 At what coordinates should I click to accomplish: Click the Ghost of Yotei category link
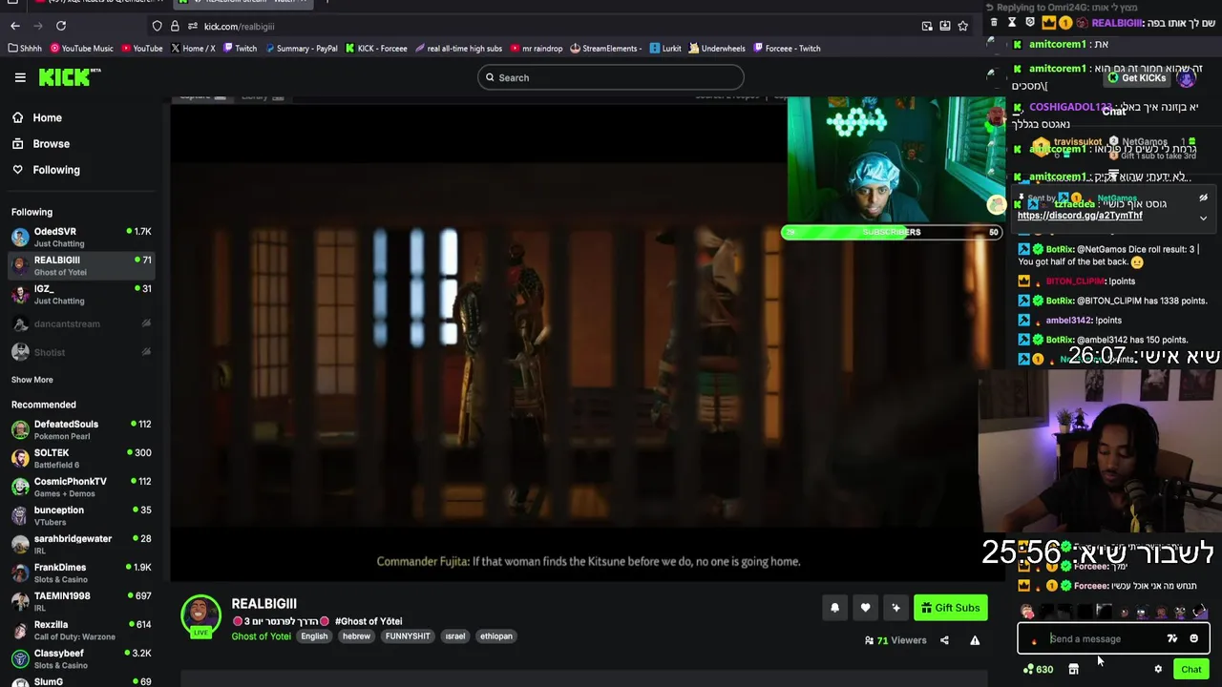261,636
